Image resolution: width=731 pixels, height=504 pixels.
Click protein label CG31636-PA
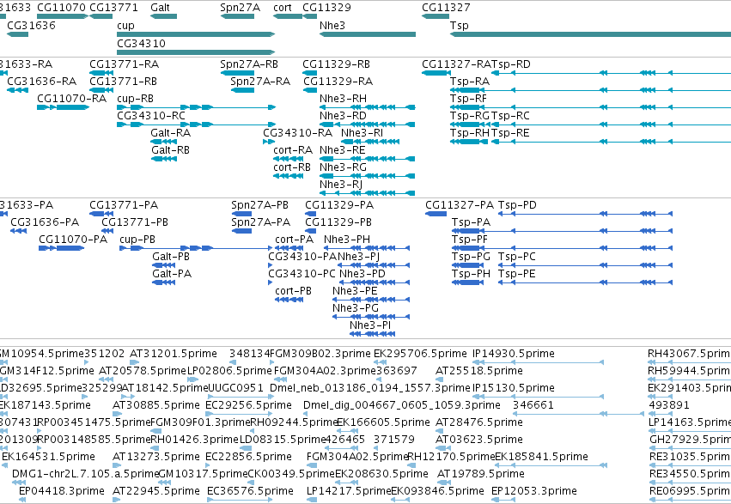click(45, 222)
